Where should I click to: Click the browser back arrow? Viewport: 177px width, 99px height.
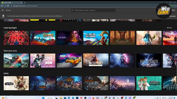(x=2, y=6)
